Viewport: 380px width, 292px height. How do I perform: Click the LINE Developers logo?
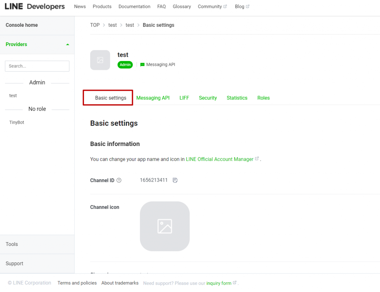coord(35,6)
